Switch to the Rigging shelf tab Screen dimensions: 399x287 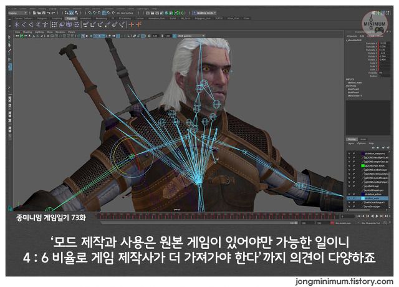70,18
